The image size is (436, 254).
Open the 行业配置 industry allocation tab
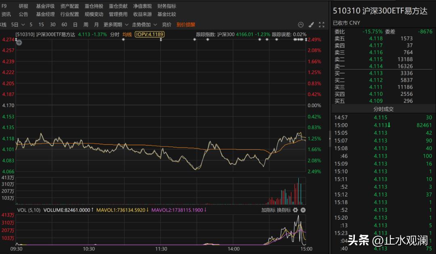(x=69, y=14)
